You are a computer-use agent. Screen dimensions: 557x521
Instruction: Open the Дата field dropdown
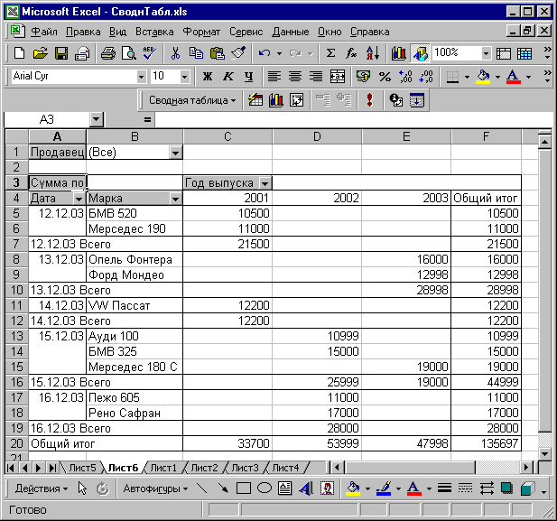(79, 199)
